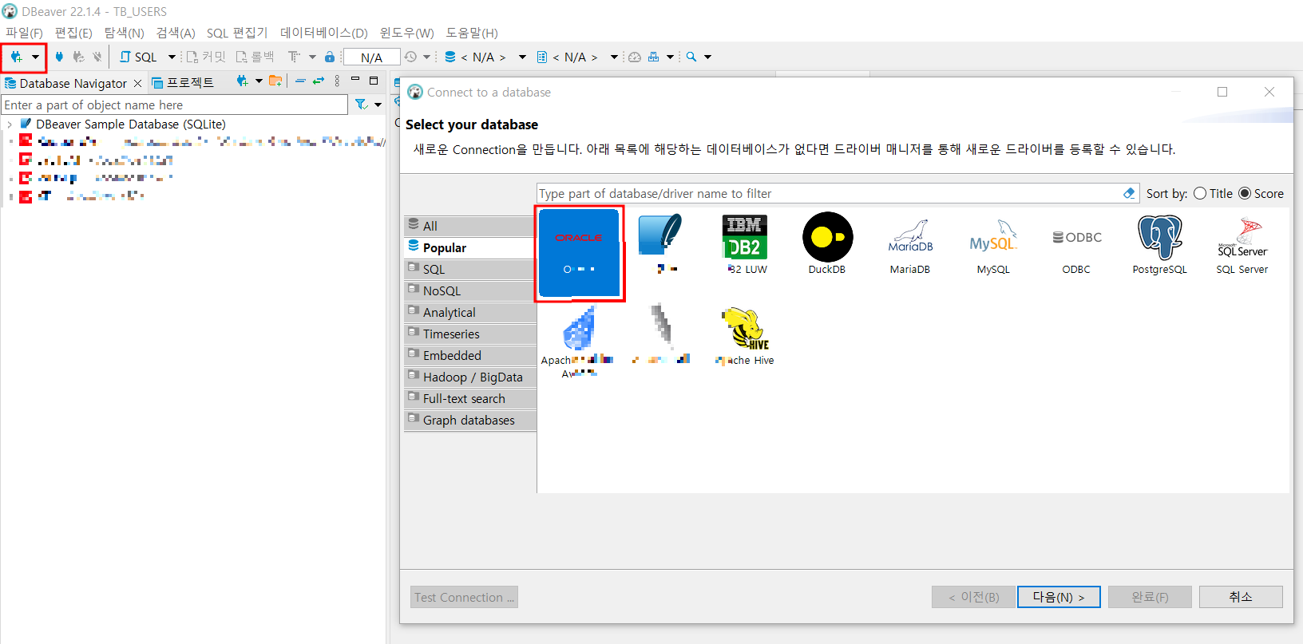
Task: Select the Hadoop / BigData category
Action: (470, 377)
